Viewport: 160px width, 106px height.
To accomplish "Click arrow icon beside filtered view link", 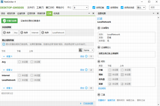I will tap(81, 103).
